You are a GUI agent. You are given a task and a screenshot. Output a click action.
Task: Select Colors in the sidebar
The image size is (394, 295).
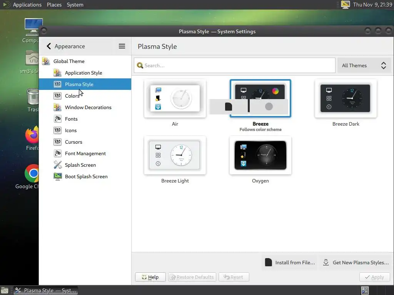[x=85, y=96]
